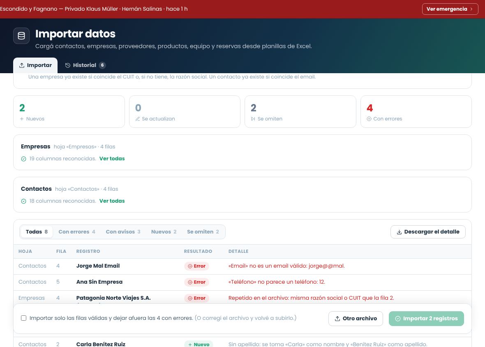The width and height of the screenshot is (485, 347).
Task: Show rows under Se omiten filter
Action: pos(203,231)
